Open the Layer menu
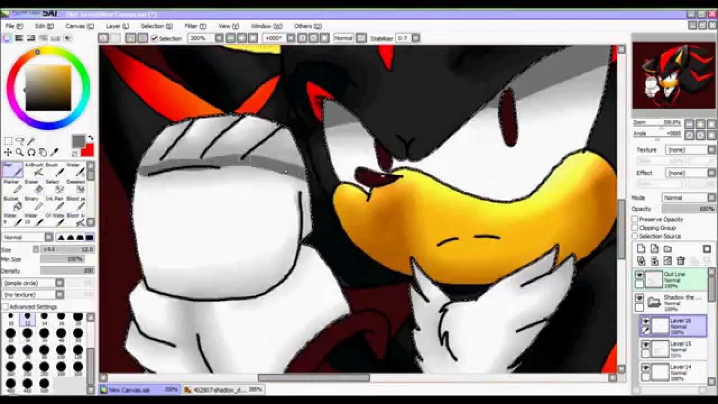This screenshot has width=718, height=404. click(x=117, y=26)
